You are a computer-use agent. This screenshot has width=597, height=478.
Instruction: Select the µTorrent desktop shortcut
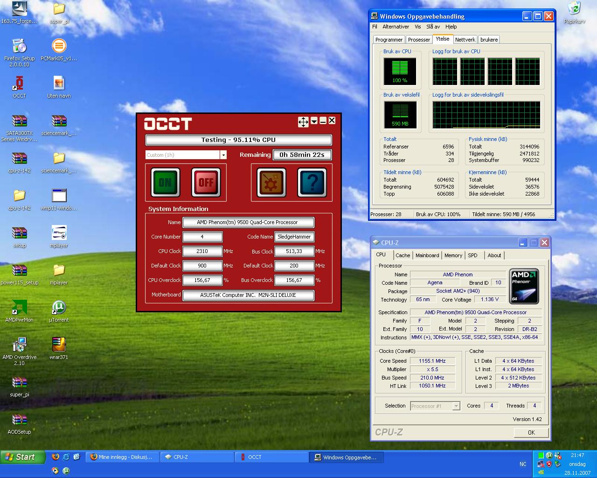coord(59,311)
